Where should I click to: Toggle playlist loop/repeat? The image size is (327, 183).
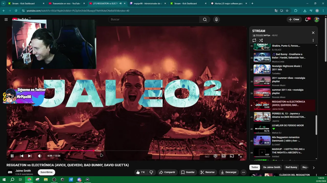pyautogui.click(x=254, y=40)
